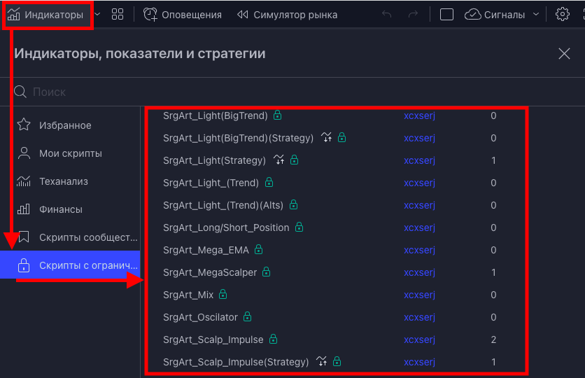Screen dimensions: 585x378
Task: Click the layout square icon
Action: pos(446,15)
